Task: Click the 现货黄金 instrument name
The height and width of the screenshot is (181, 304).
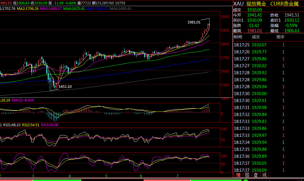Action: pyautogui.click(x=256, y=4)
